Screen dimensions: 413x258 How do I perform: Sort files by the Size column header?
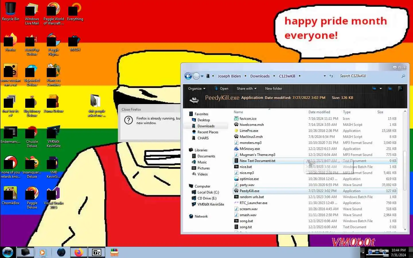point(387,112)
